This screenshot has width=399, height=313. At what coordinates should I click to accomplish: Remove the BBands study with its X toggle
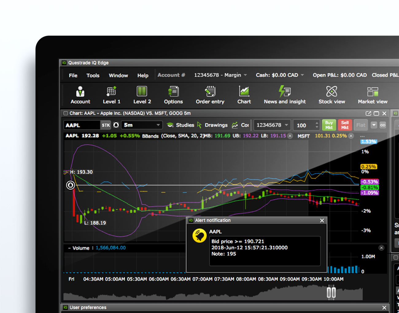(290, 136)
